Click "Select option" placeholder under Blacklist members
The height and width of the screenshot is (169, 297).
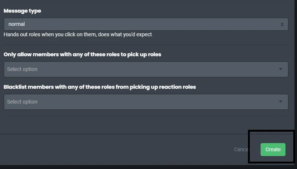(x=22, y=102)
